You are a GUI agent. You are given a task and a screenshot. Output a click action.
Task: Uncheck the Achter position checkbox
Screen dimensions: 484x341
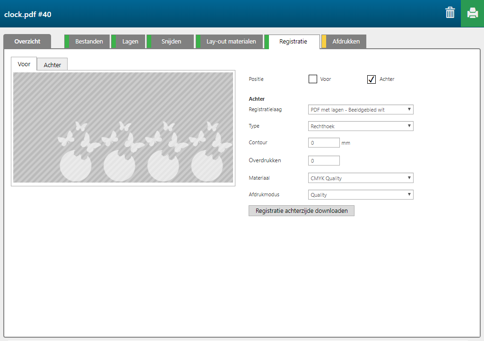tap(372, 79)
